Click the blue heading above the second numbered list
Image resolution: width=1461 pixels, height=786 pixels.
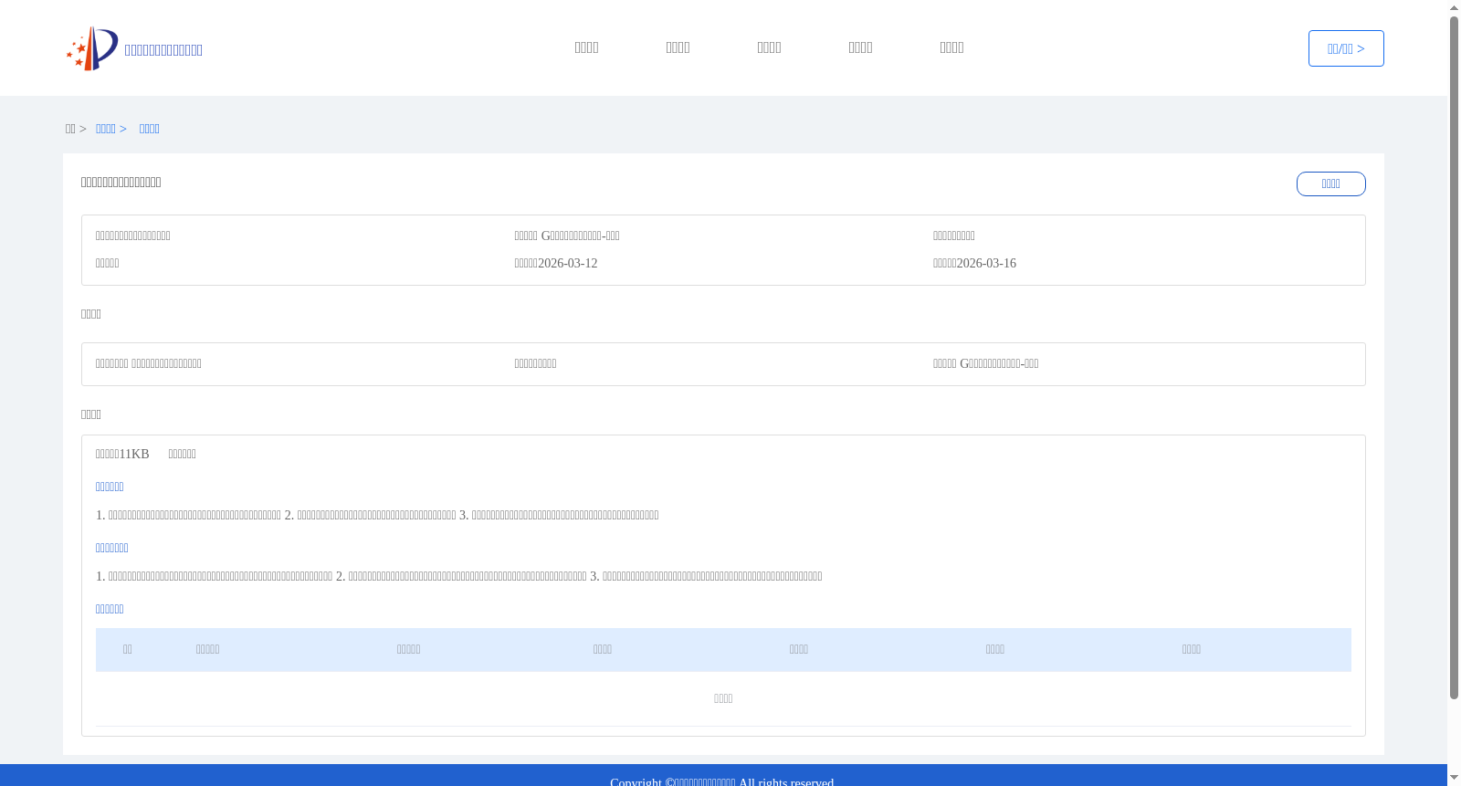pos(111,548)
